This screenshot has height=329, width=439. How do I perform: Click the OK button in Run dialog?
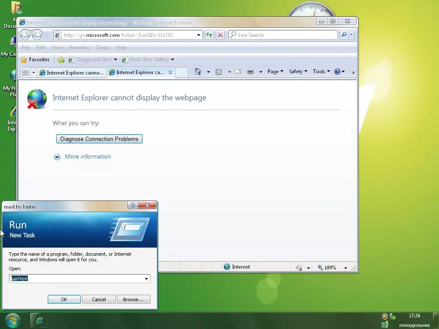[x=64, y=299]
